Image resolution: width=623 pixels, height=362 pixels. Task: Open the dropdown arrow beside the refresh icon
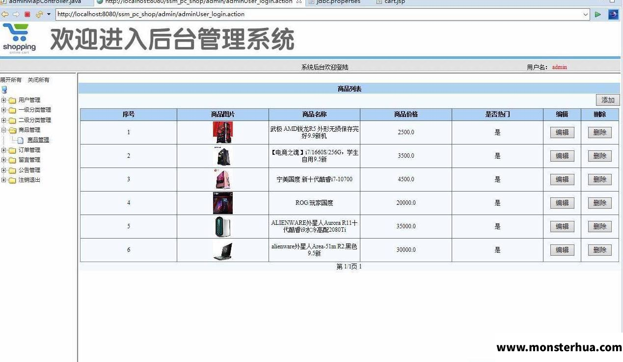tap(49, 14)
